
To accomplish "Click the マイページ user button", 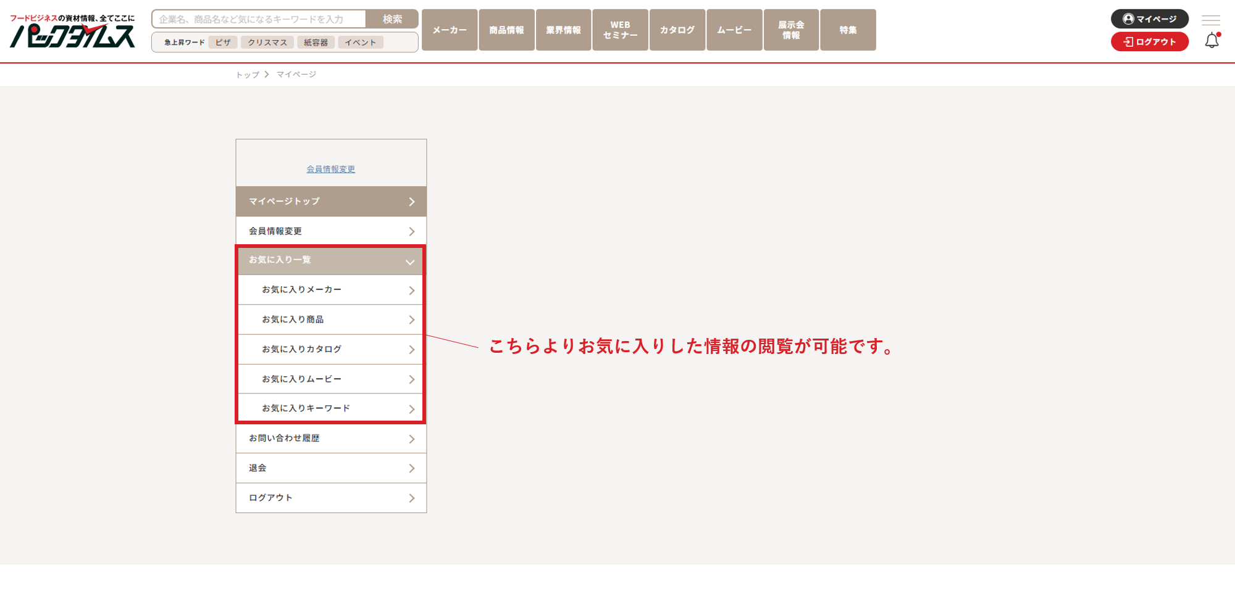I will click(1149, 19).
